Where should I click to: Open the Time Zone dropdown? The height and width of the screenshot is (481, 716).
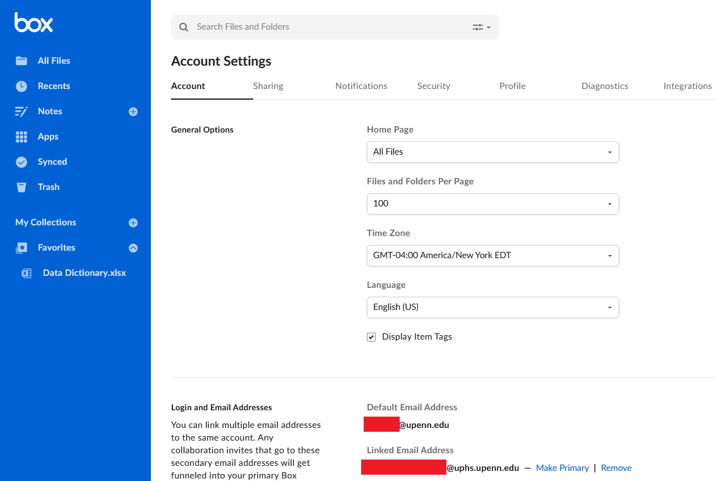click(492, 256)
